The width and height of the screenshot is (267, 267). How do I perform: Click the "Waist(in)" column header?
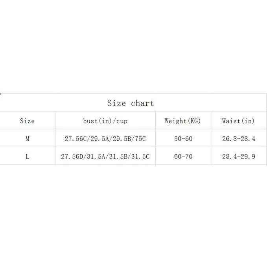click(238, 121)
